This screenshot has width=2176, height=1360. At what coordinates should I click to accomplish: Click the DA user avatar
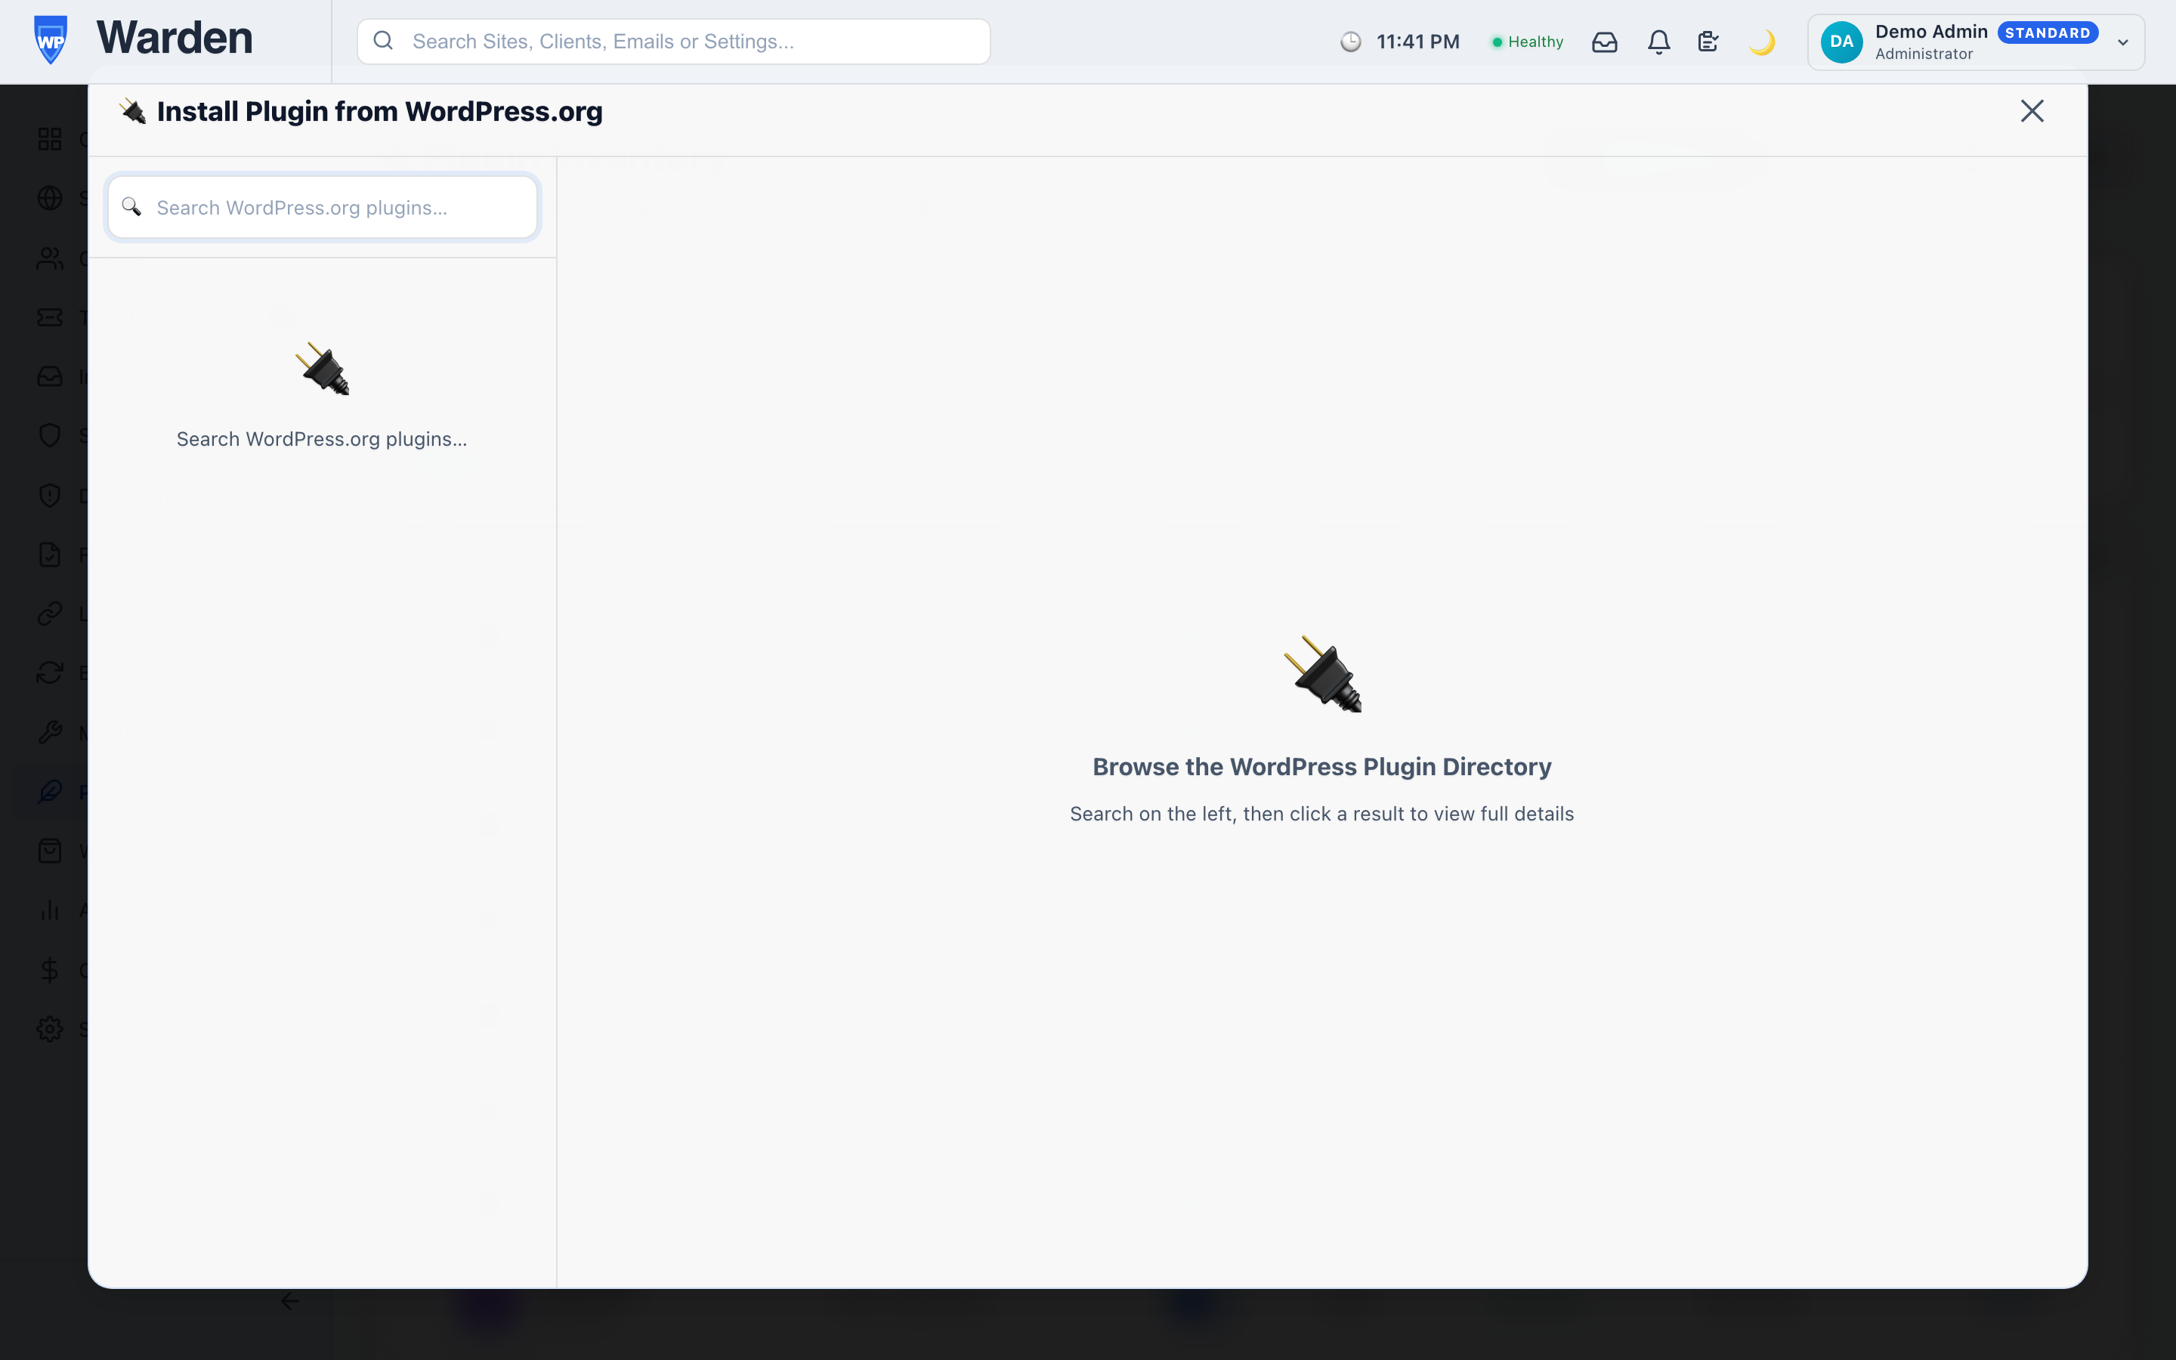(1841, 42)
